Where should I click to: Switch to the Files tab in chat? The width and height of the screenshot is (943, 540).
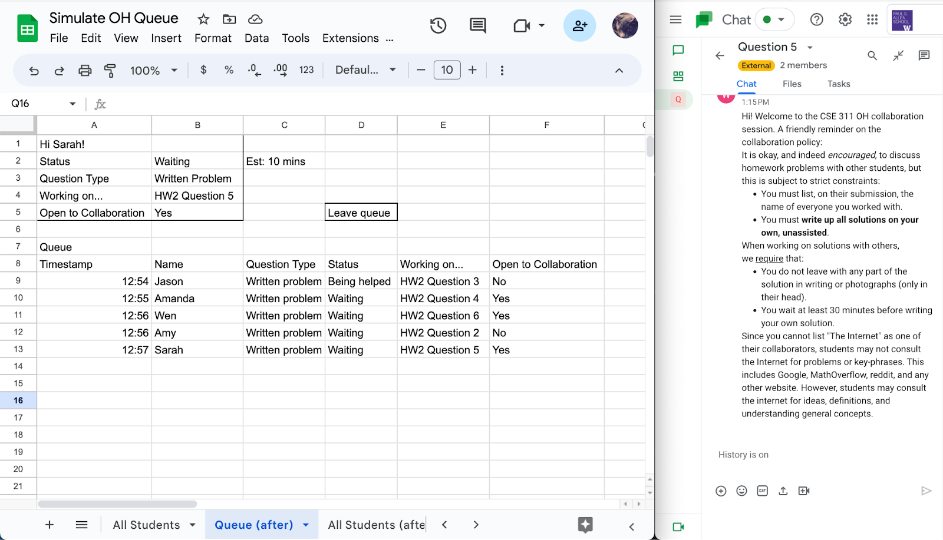point(792,84)
